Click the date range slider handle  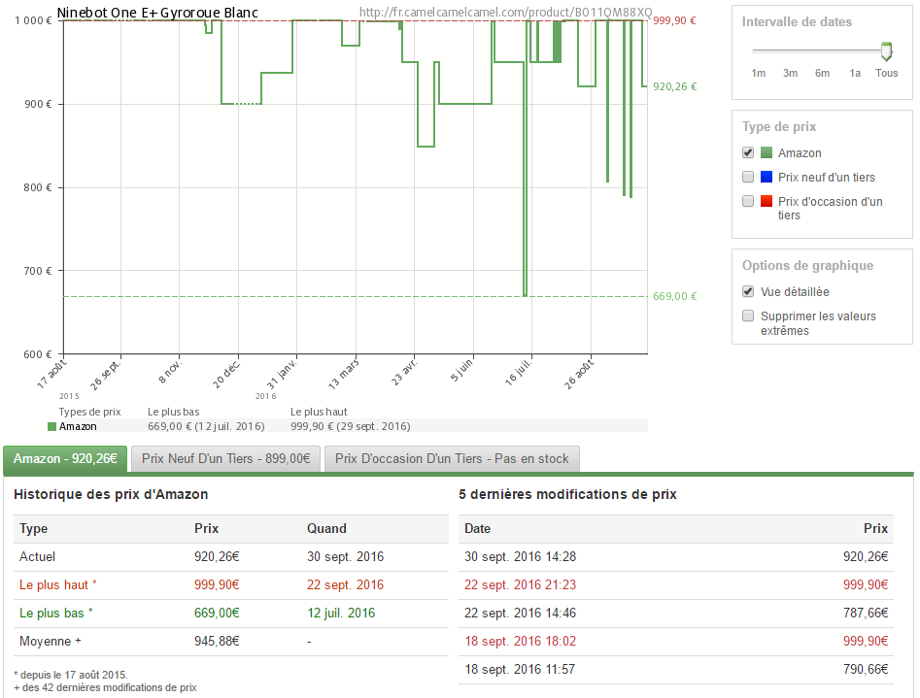tap(887, 51)
